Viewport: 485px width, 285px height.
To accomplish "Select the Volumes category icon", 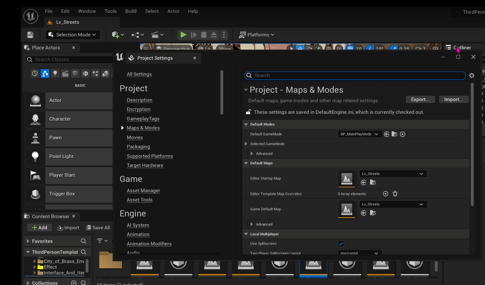I will point(106,73).
